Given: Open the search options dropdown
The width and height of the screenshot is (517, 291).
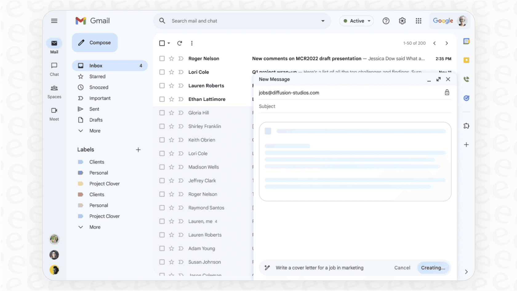Looking at the screenshot, I should coord(323,21).
